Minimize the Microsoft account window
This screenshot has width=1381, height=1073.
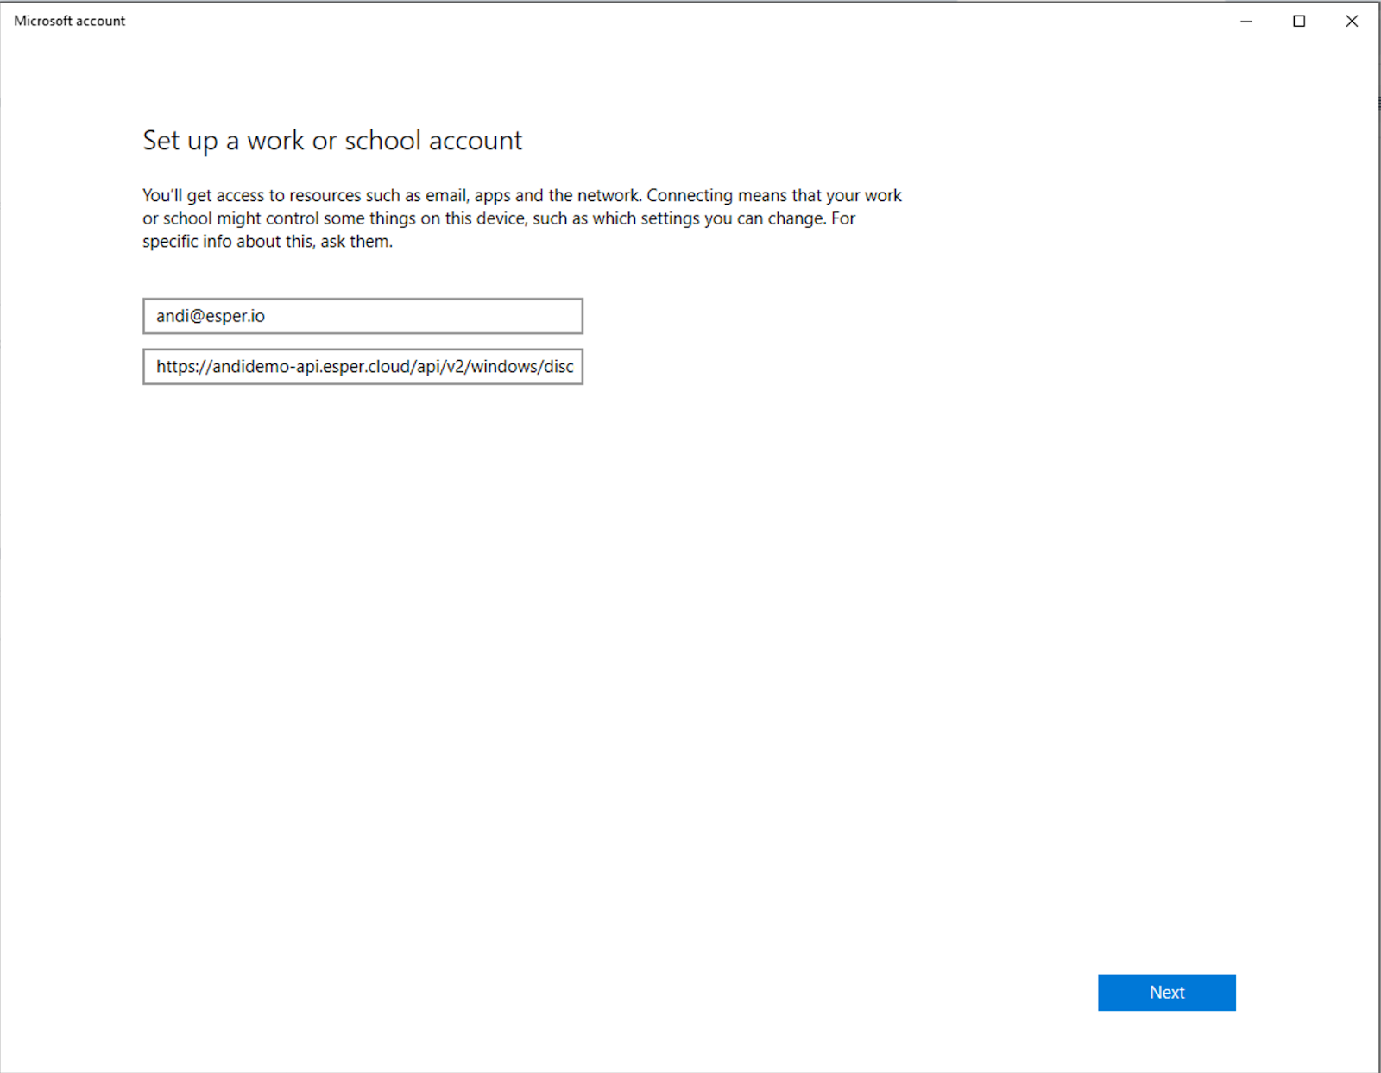tap(1245, 20)
